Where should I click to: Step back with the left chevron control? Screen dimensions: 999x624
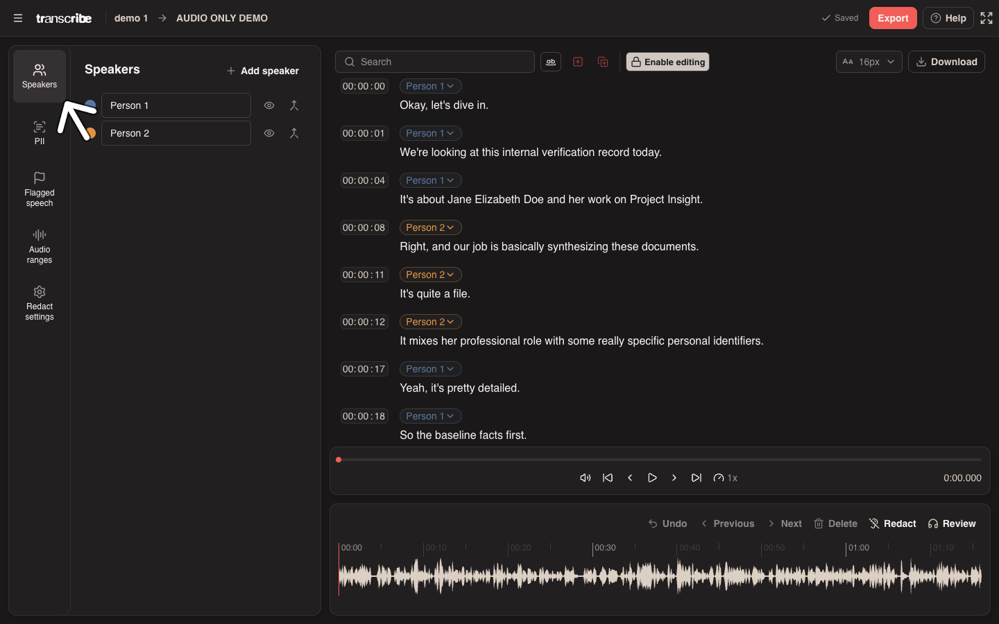pyautogui.click(x=630, y=478)
